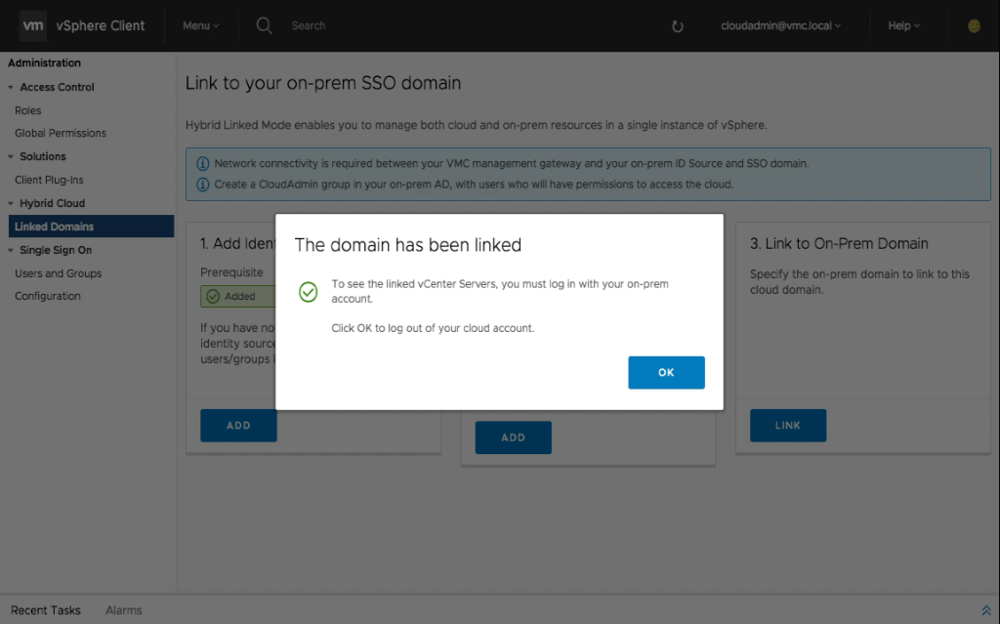
Task: Click the info icon beside Network connectivity message
Action: 202,163
